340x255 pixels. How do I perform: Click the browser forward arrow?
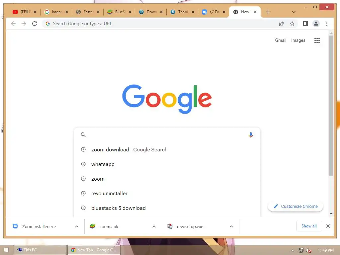pyautogui.click(x=24, y=24)
